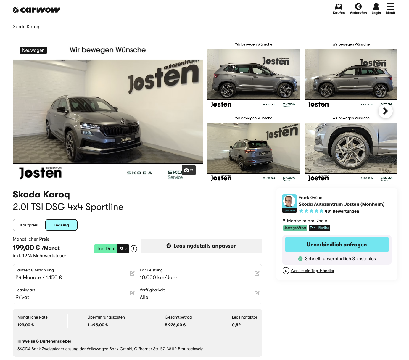Show next gallery images with arrow

[x=385, y=111]
